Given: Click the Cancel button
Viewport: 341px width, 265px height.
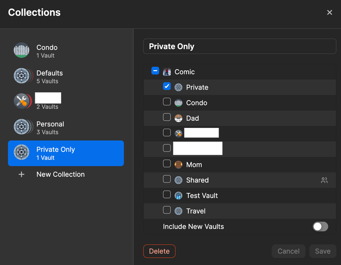Looking at the screenshot, I should (x=288, y=251).
